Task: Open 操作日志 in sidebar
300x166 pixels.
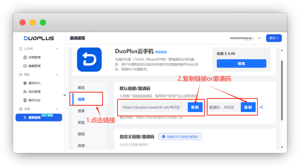Action: tap(34, 100)
